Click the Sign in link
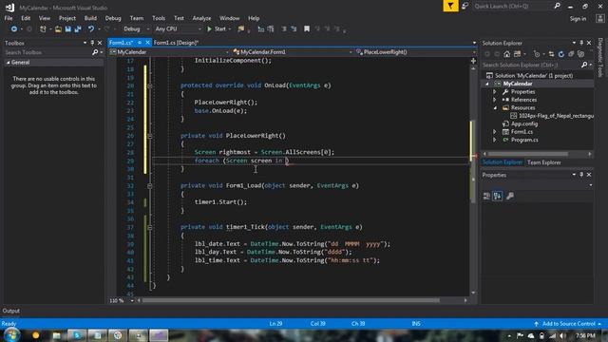 pyautogui.click(x=578, y=19)
